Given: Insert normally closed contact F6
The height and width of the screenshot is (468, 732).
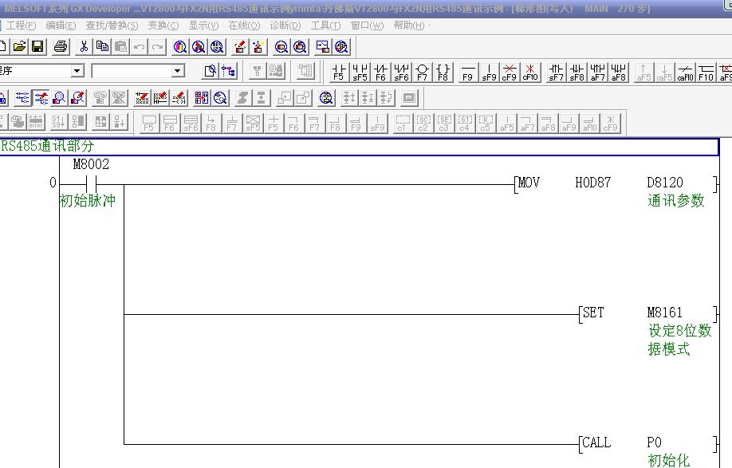Looking at the screenshot, I should tap(380, 73).
